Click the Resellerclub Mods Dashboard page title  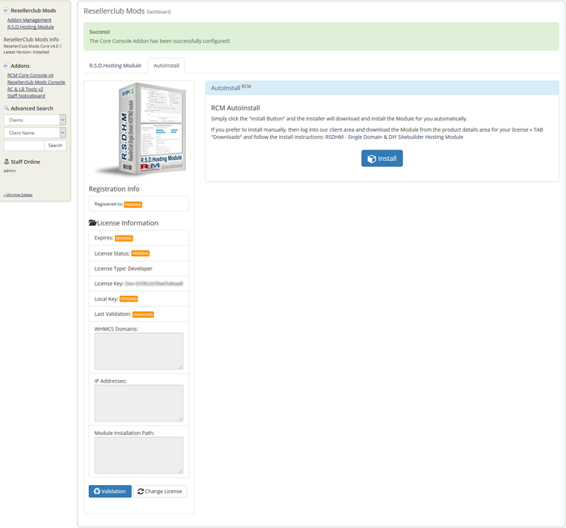click(x=127, y=11)
